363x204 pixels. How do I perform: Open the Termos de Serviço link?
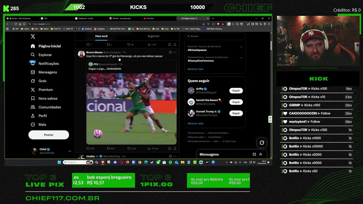(x=195, y=133)
